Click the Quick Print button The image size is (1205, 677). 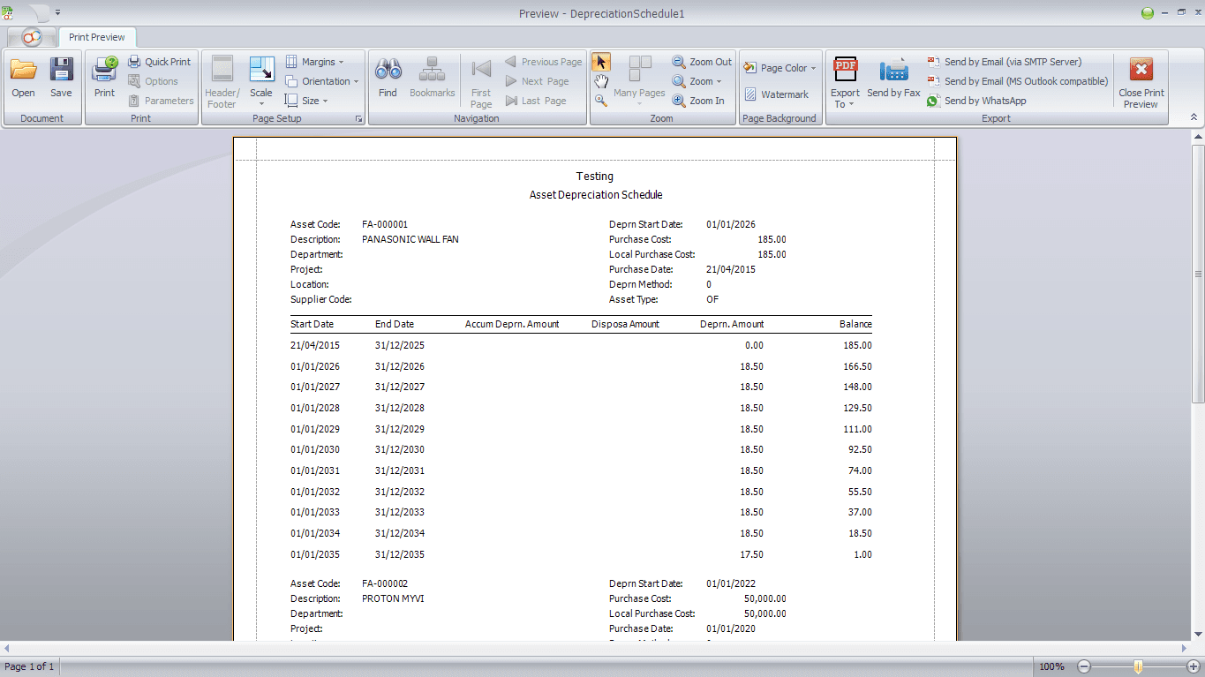coord(160,62)
